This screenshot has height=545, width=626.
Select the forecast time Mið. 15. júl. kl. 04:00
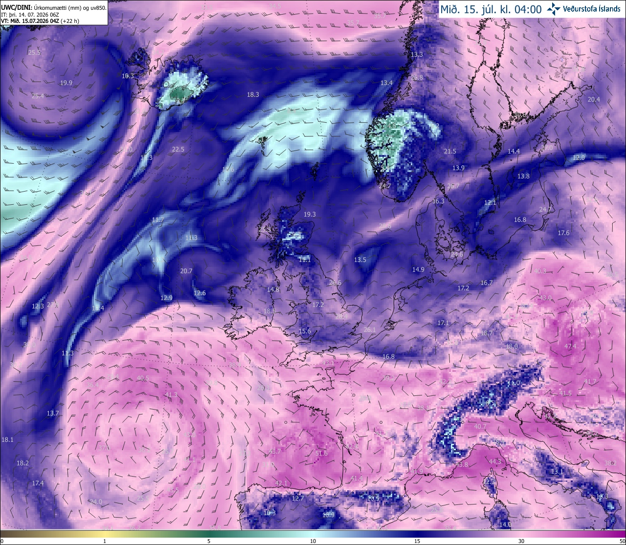click(x=491, y=9)
